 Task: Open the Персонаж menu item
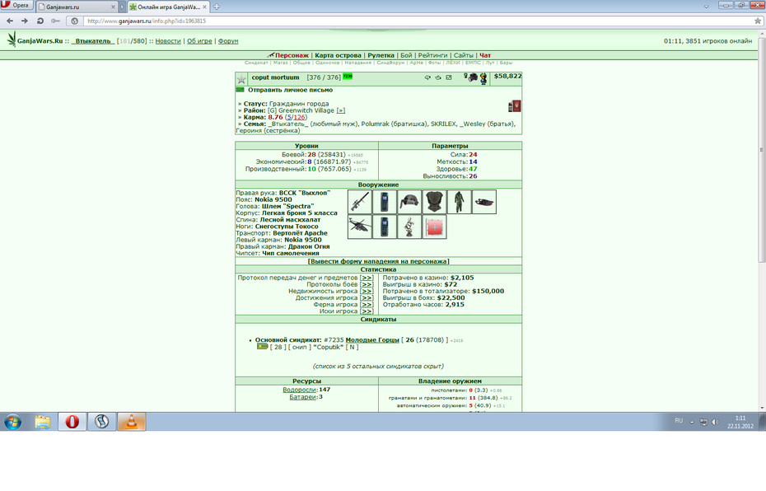[x=292, y=55]
